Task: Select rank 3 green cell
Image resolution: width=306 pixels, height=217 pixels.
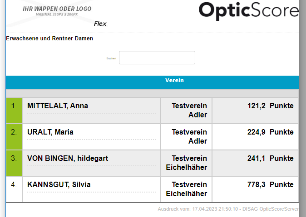Action: (14, 163)
